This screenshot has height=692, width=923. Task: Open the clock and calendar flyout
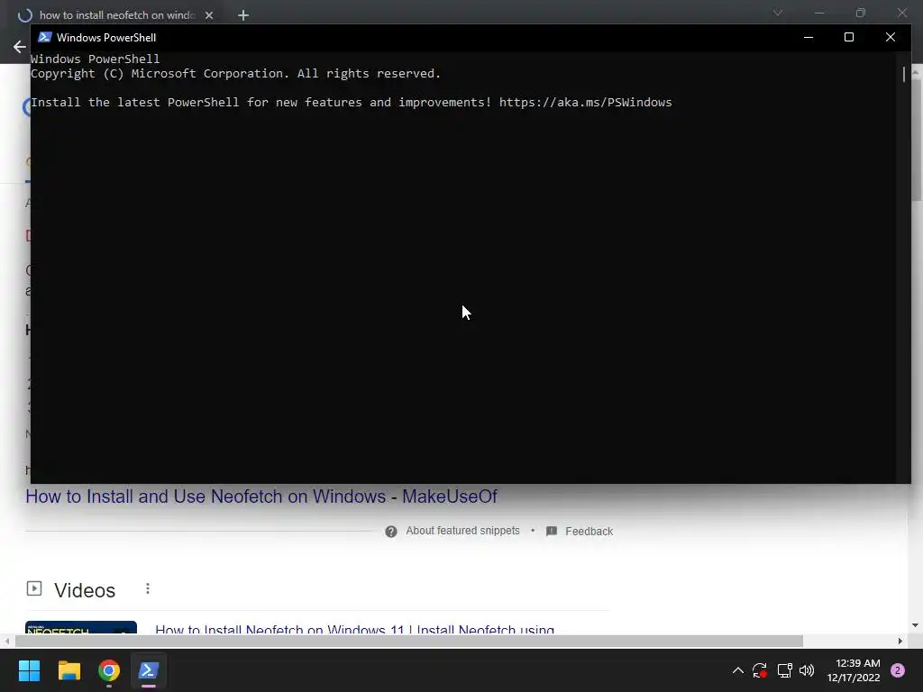coord(854,670)
